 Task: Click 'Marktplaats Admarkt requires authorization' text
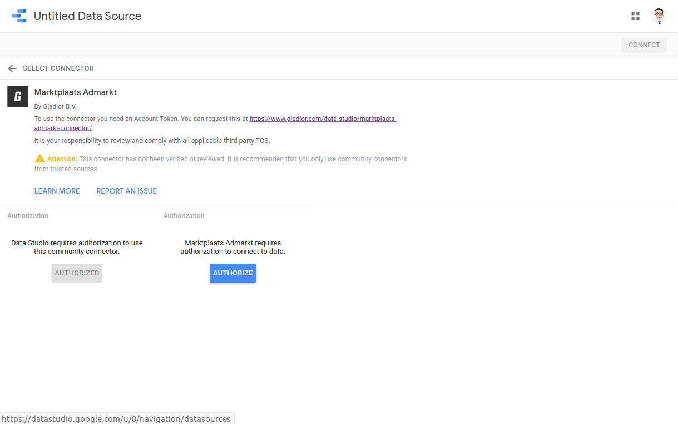[232, 247]
